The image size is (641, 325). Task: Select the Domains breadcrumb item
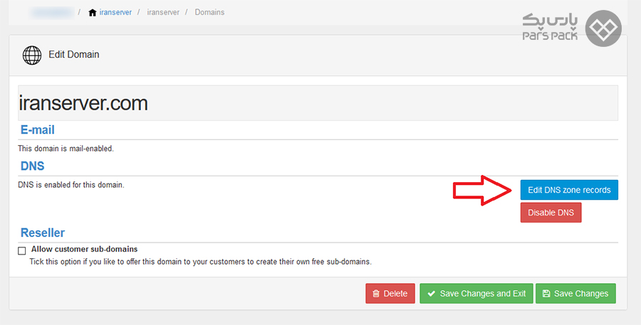click(209, 13)
